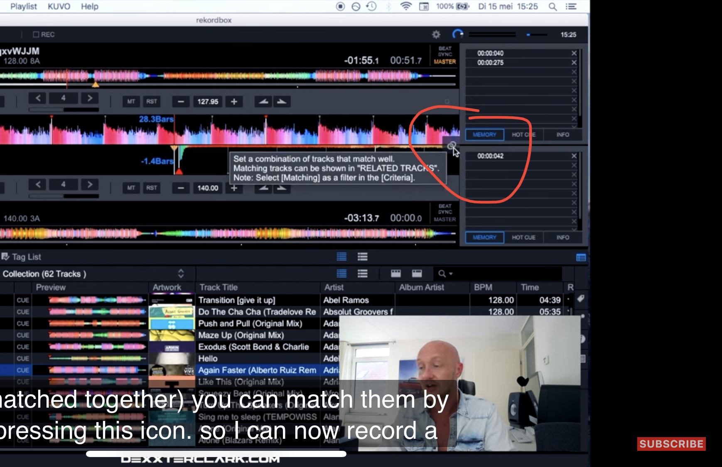Click the first artwork view icon in Collection toolbar
This screenshot has width=722, height=467.
395,274
